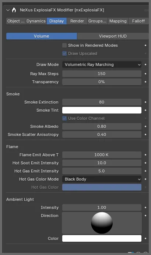Image resolution: width=151 pixels, height=255 pixels.
Task: Click animate dot beside Ray Max Steps
Action: [145, 74]
